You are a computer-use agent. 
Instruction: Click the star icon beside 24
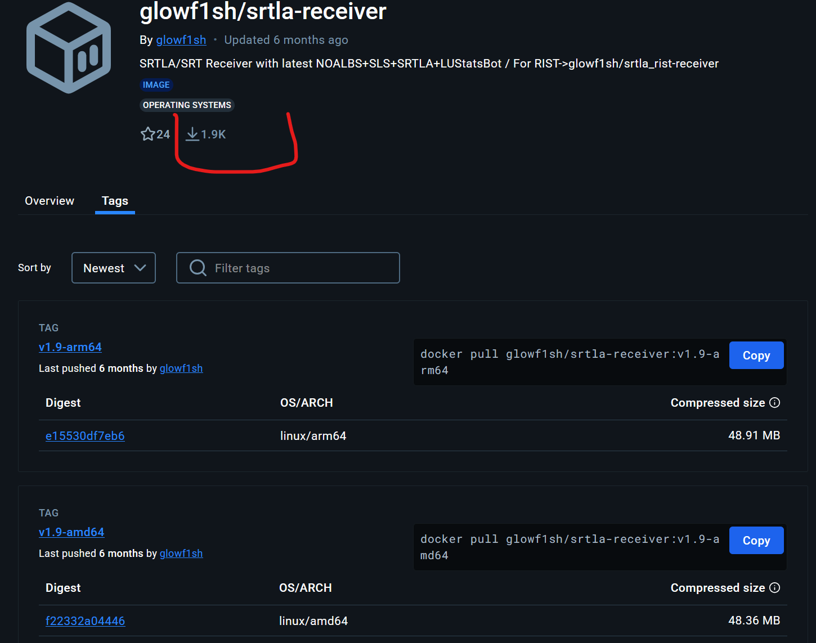(x=147, y=134)
